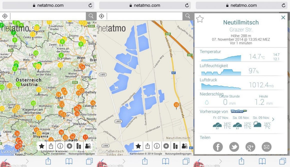This screenshot has height=167, width=290.
Task: Share the station via the Twitter icon
Action: (x=234, y=147)
